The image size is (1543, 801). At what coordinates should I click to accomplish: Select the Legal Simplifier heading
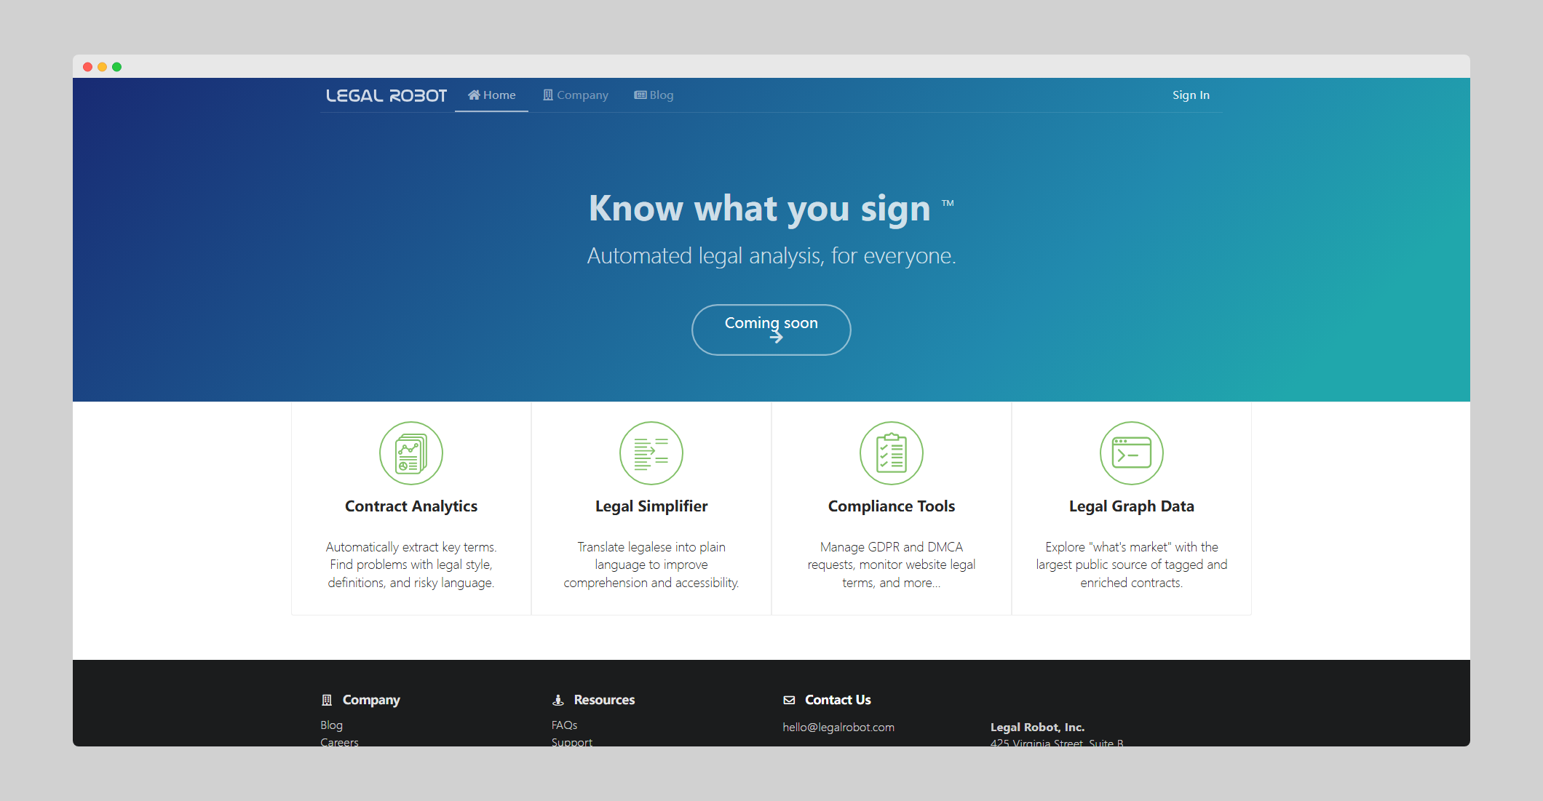[651, 506]
